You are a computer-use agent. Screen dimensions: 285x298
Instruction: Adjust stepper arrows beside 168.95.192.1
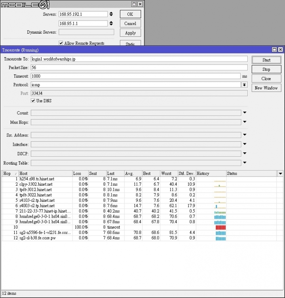(x=111, y=14)
